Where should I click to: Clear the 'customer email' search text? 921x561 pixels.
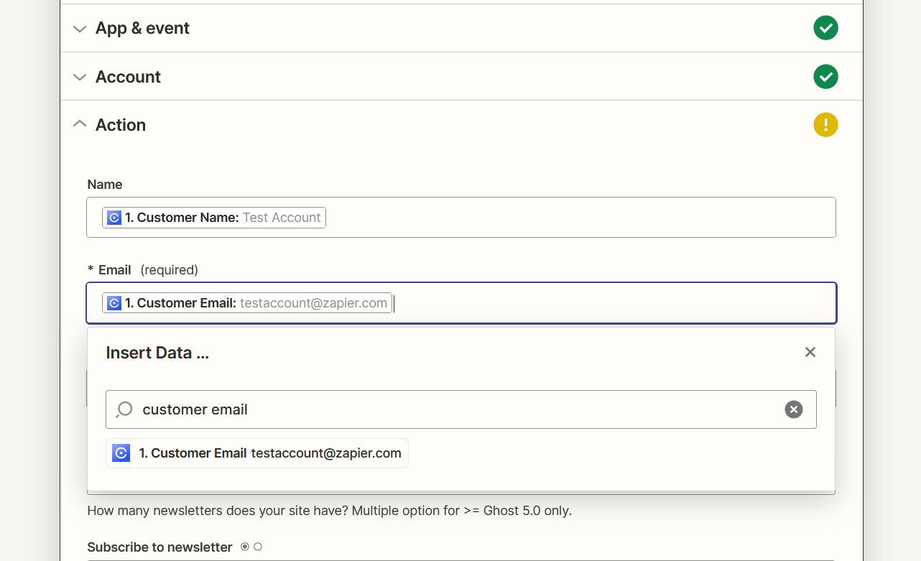[793, 409]
